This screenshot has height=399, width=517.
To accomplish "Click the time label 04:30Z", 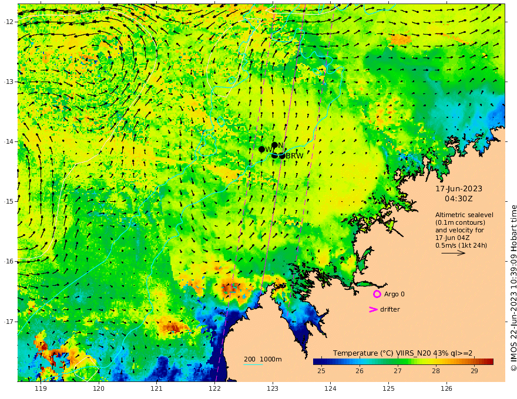I will (x=459, y=199).
